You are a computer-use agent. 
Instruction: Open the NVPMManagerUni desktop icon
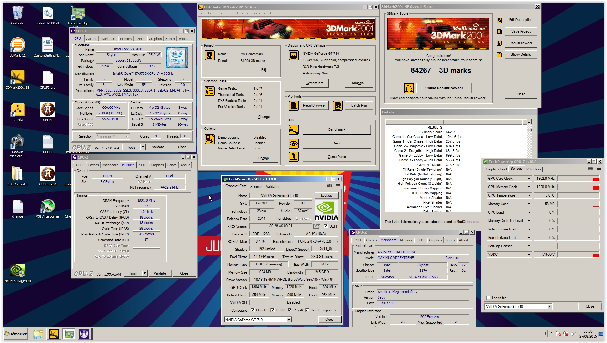[18, 273]
